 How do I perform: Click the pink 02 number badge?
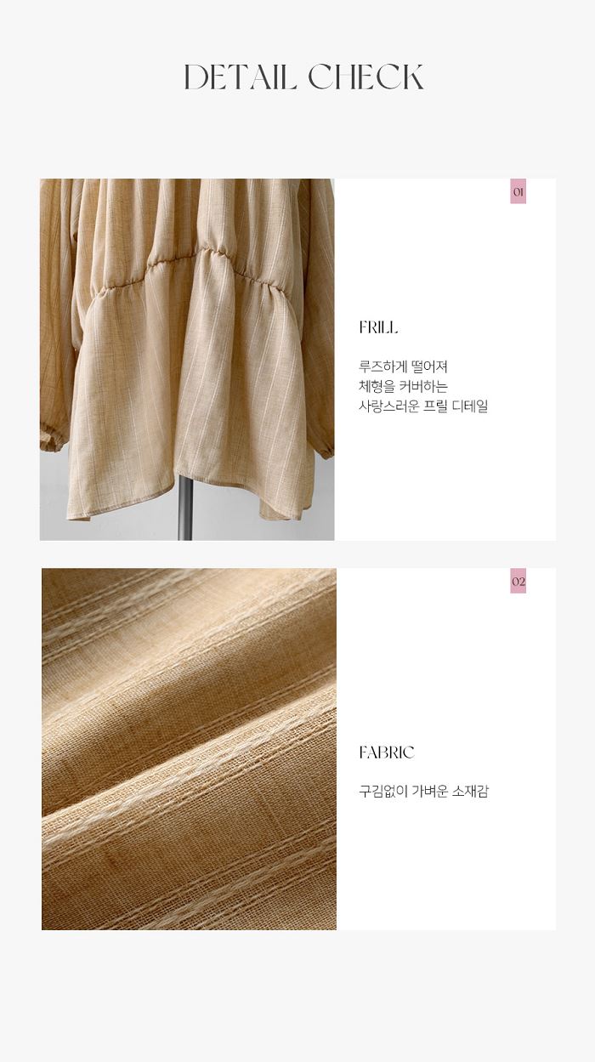[518, 582]
